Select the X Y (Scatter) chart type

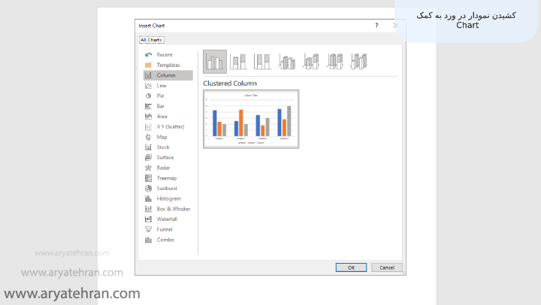point(170,127)
